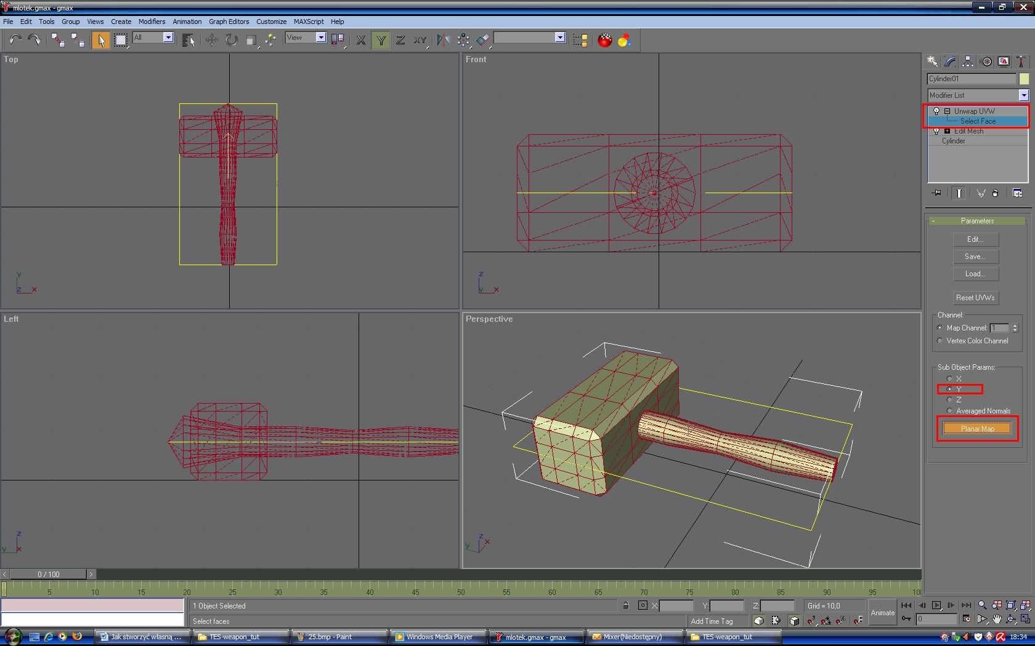
Task: Click the Pin Stack icon
Action: coord(937,193)
